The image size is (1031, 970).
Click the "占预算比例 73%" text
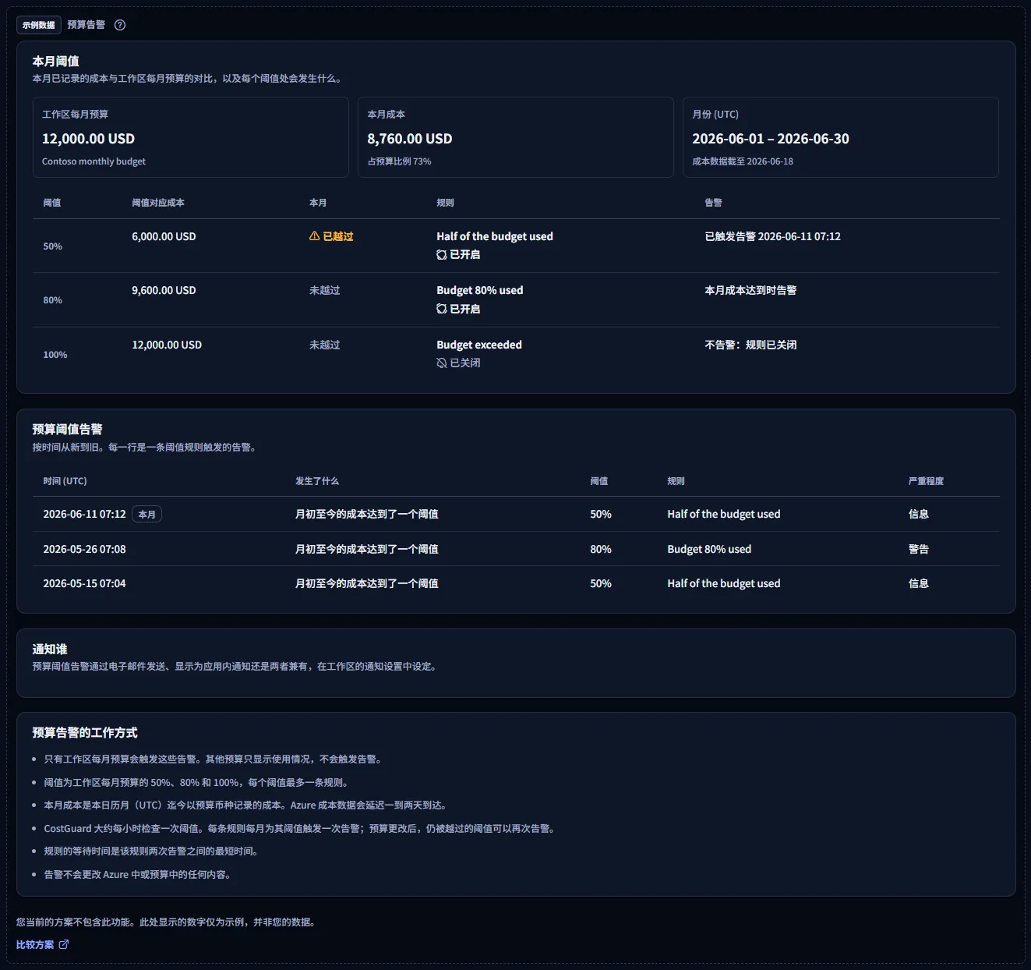click(399, 161)
